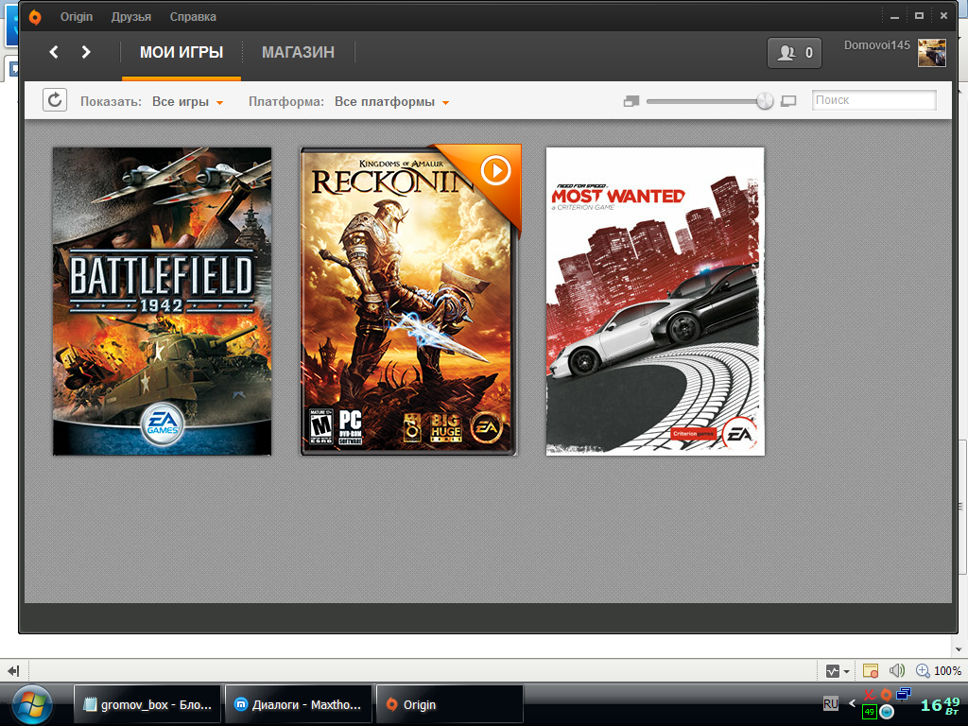The height and width of the screenshot is (726, 968).
Task: Click the tile size slider handle
Action: tap(765, 101)
